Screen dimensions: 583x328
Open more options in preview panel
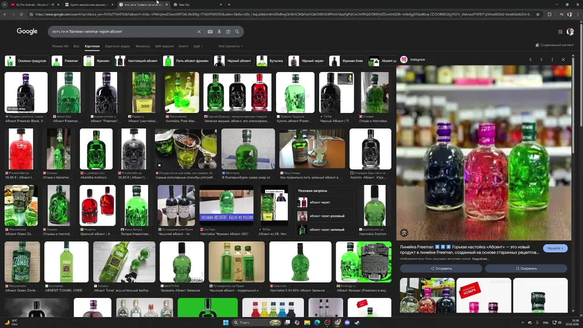click(x=552, y=60)
